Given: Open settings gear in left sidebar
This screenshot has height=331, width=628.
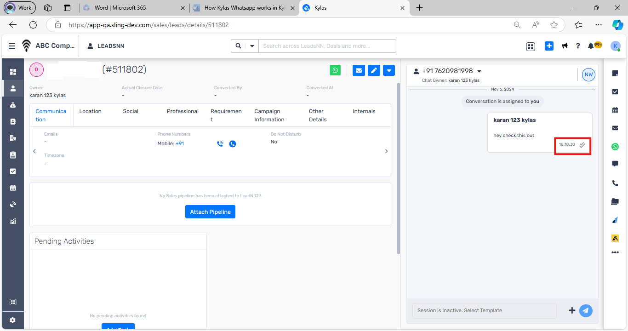Looking at the screenshot, I should pyautogui.click(x=13, y=320).
